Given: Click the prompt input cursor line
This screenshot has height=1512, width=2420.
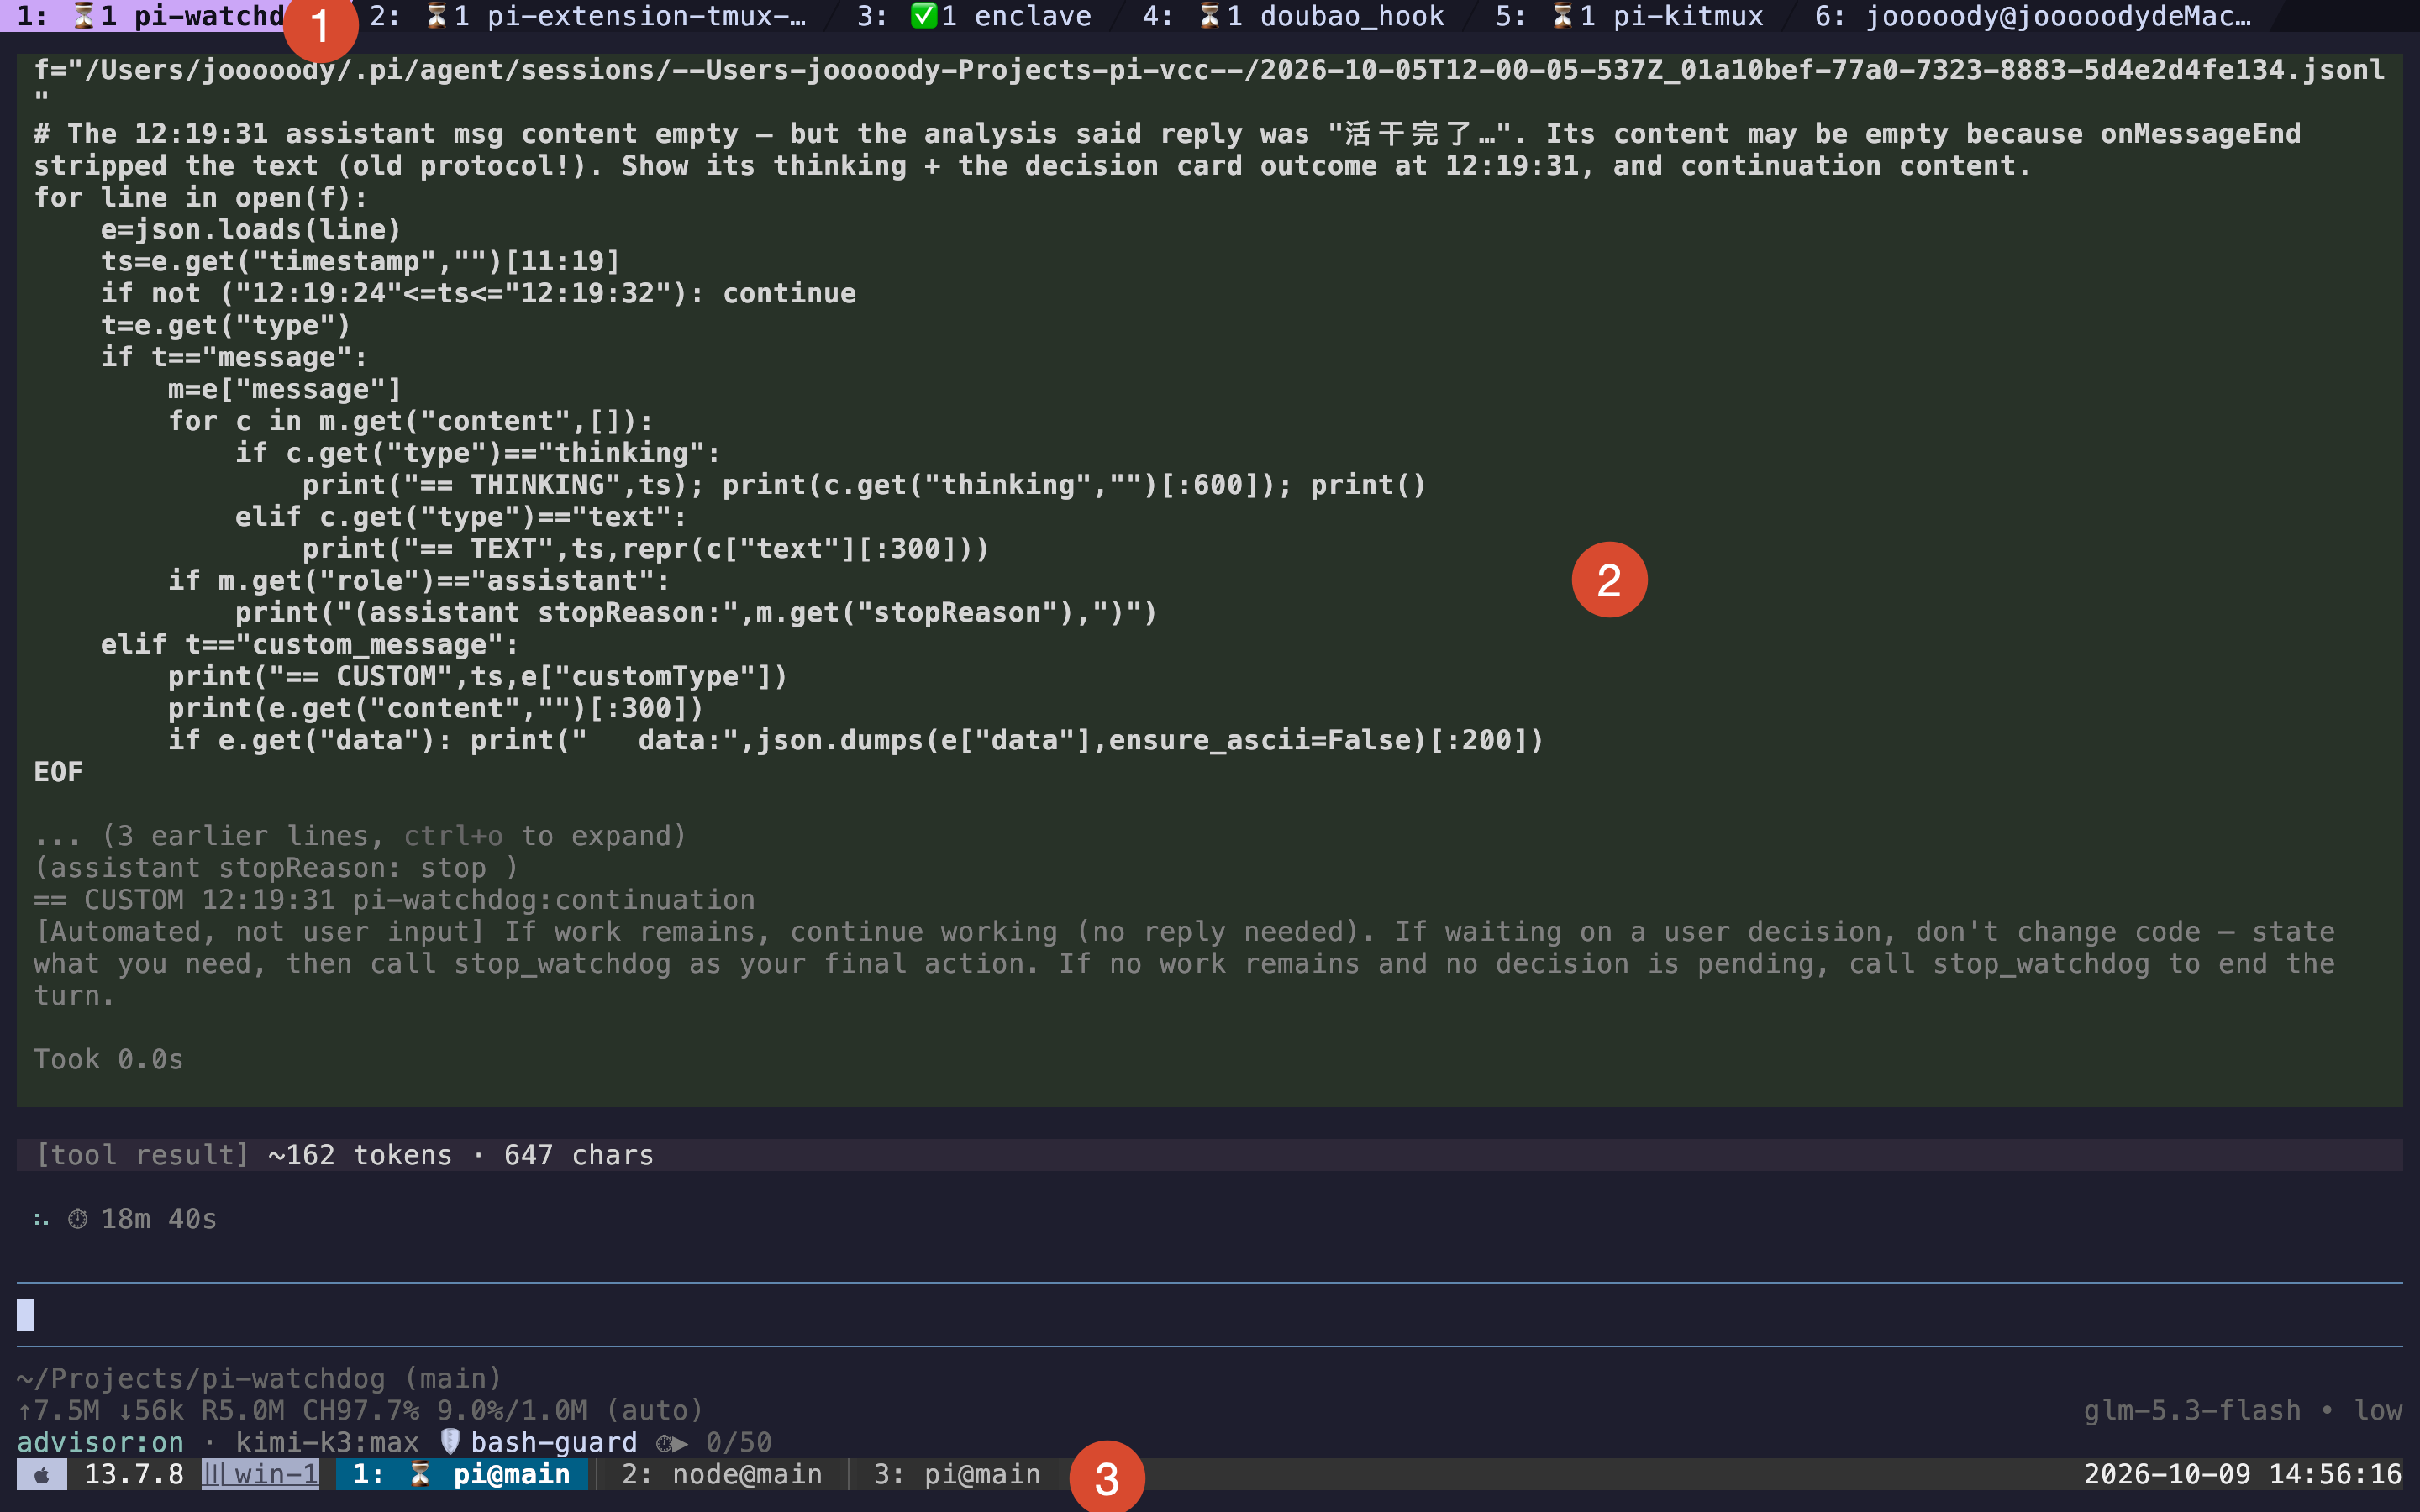Looking at the screenshot, I should pyautogui.click(x=1210, y=1314).
